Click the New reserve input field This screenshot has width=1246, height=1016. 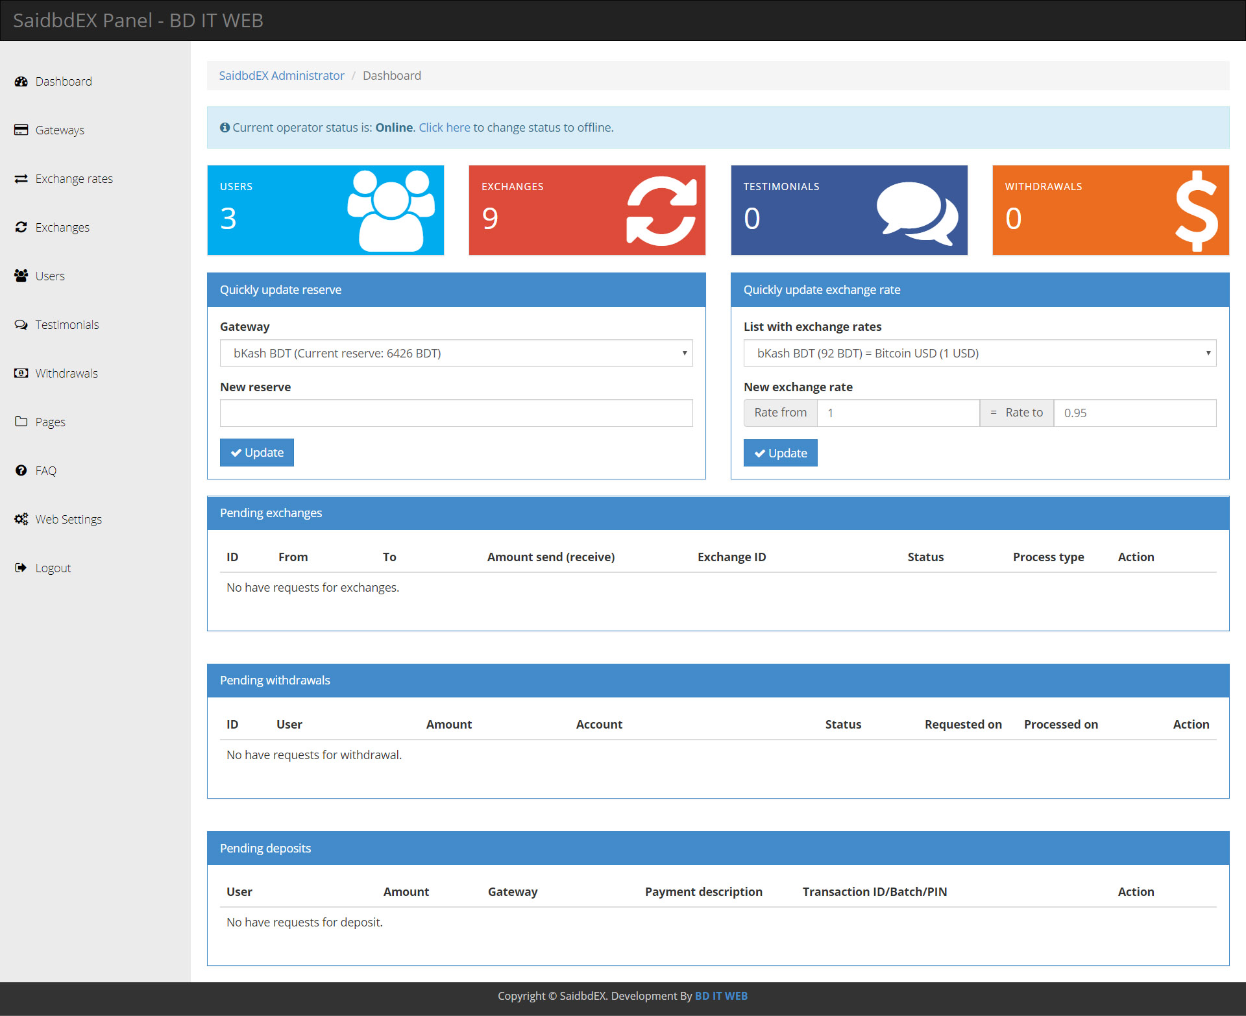tap(456, 413)
